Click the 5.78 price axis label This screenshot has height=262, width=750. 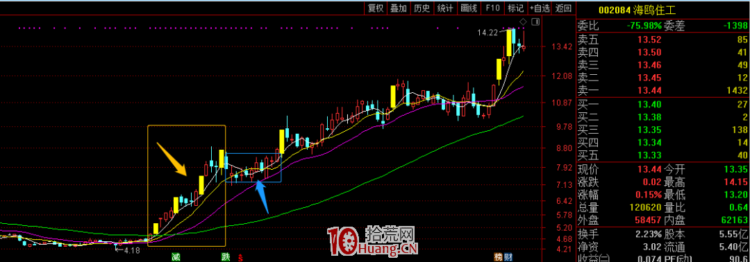tap(564, 216)
